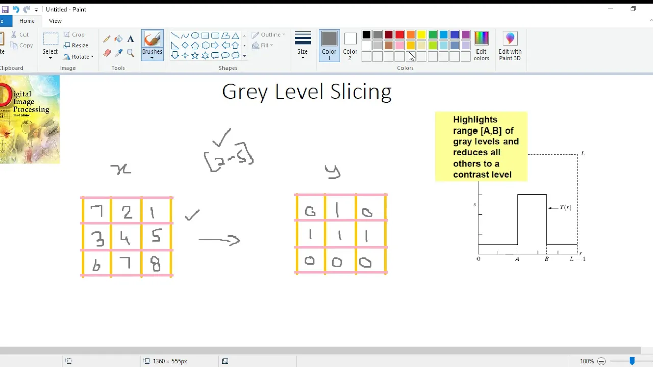
Task: Select the Pencil tool
Action: pos(107,39)
